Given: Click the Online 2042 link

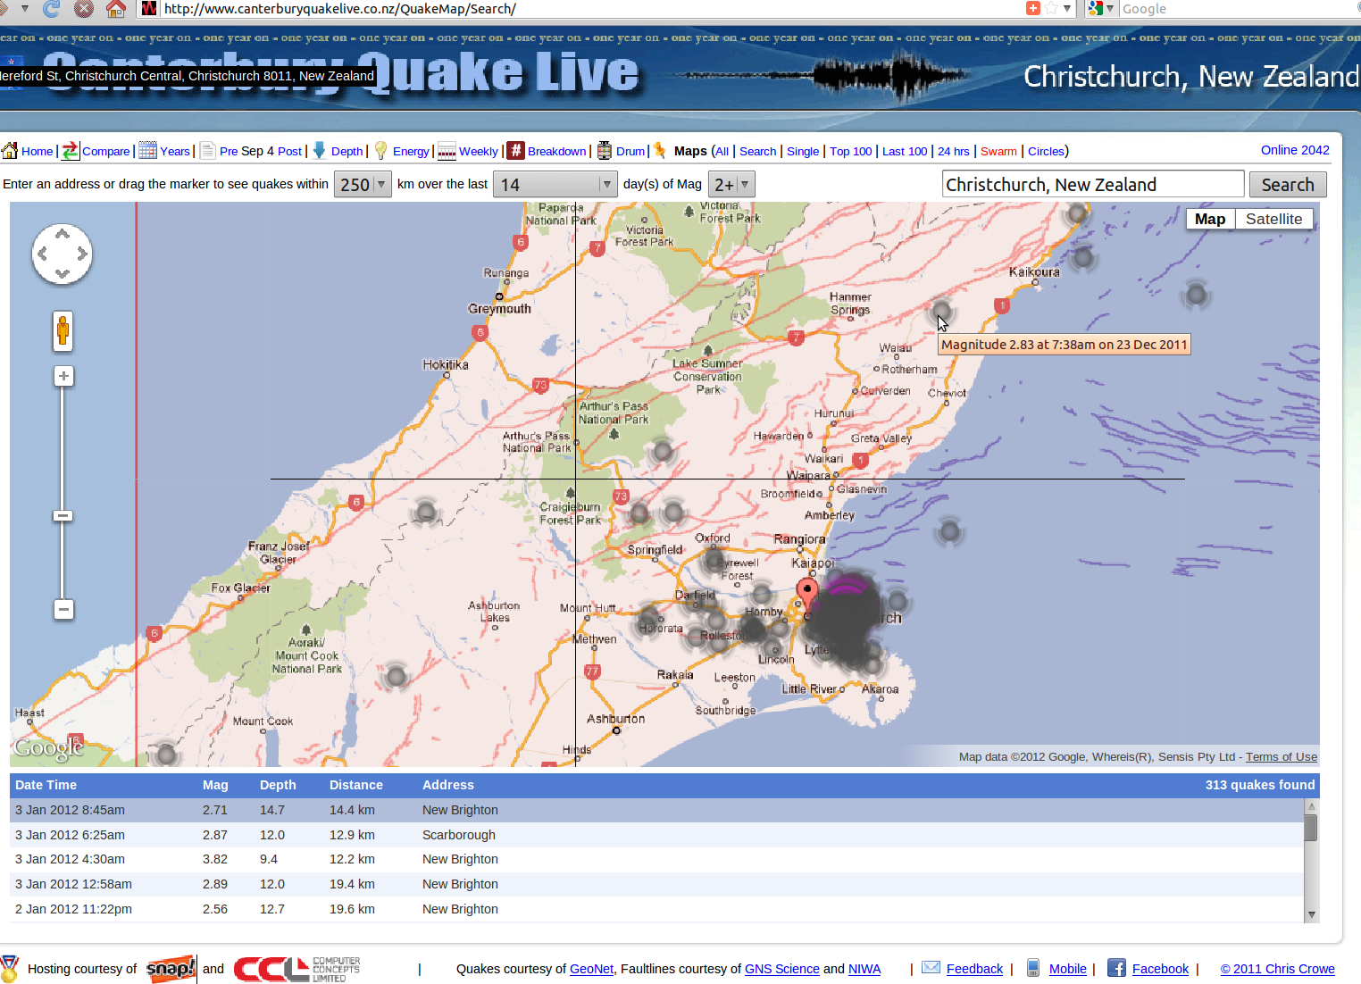Looking at the screenshot, I should tap(1295, 150).
